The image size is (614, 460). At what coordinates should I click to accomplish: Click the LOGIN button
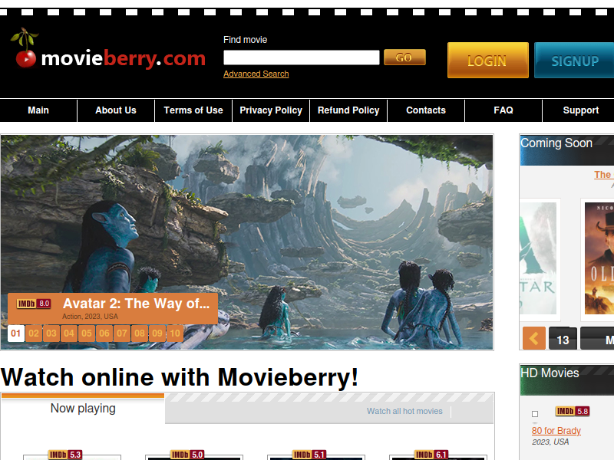pyautogui.click(x=488, y=61)
